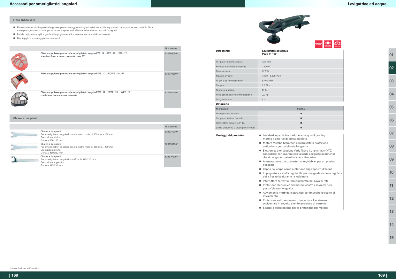The image size is (396, 279).
Task: Go to chapter tab 07
Action: click(392, 133)
